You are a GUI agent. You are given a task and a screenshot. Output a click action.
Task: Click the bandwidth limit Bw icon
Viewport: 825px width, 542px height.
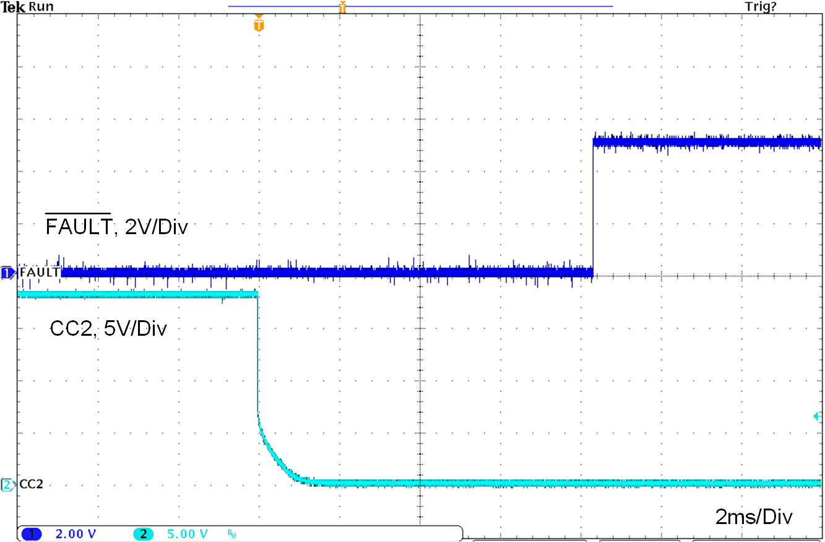coord(231,533)
